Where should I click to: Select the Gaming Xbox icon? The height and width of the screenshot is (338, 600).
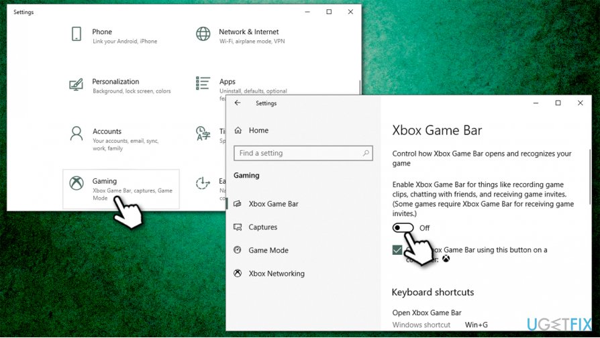[x=77, y=183]
